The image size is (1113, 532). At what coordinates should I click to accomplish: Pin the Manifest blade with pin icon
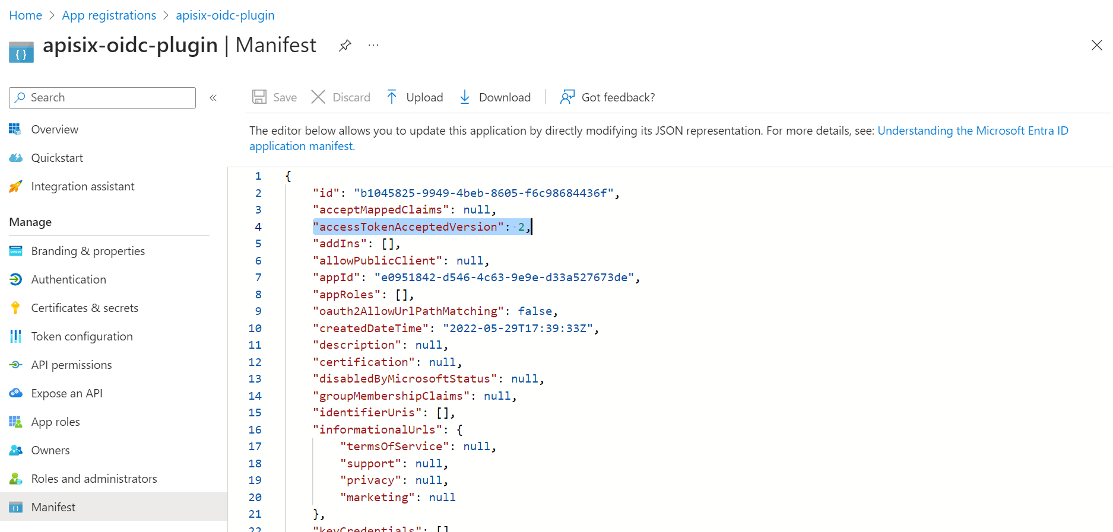pos(345,45)
